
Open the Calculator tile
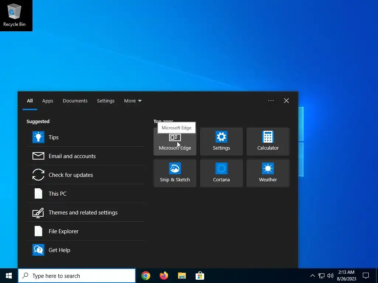(x=268, y=141)
